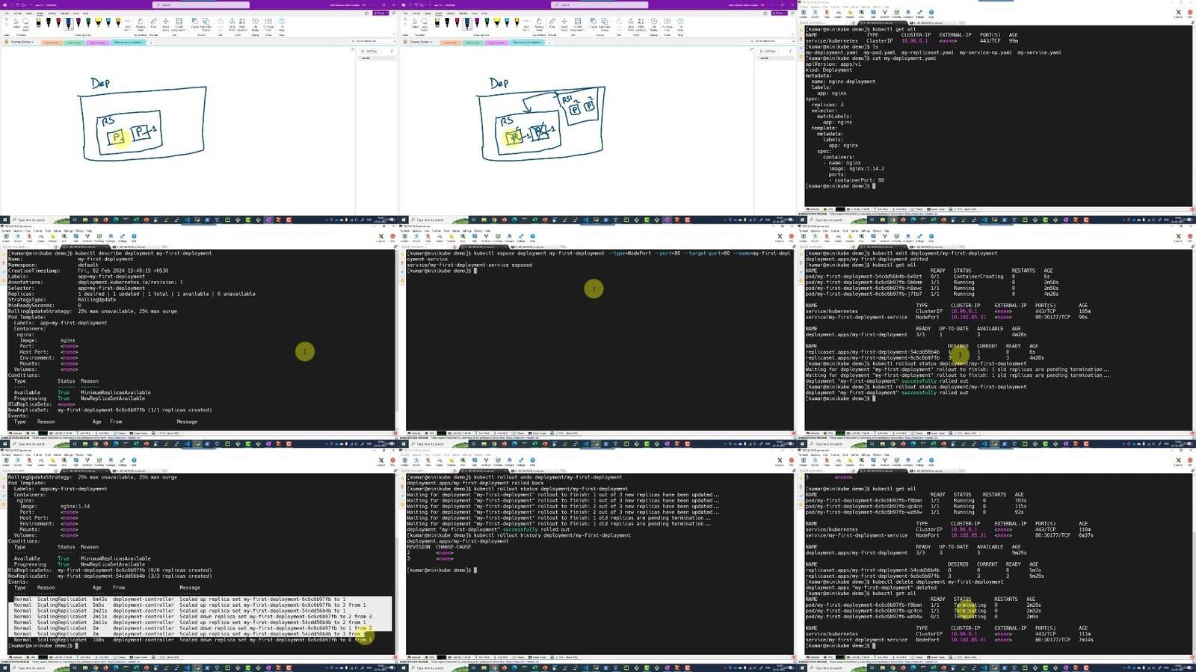Open Terminal menu in kubectl expose deployment terminal
Viewport: 1196px width, 672px height.
pyautogui.click(x=407, y=230)
